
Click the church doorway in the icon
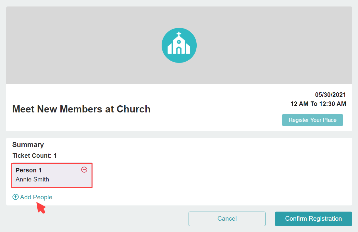click(179, 51)
